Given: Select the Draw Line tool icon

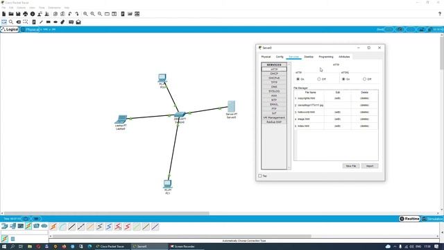Looking at the screenshot, I should point(41,22).
